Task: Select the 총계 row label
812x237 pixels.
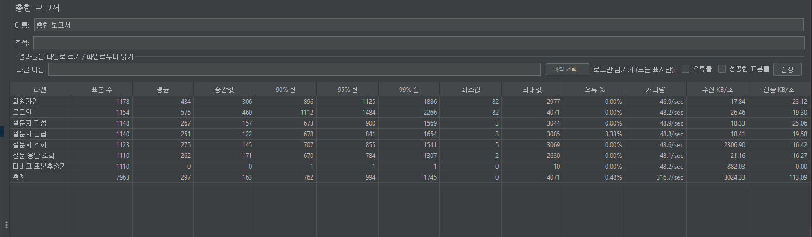Action: 18,177
